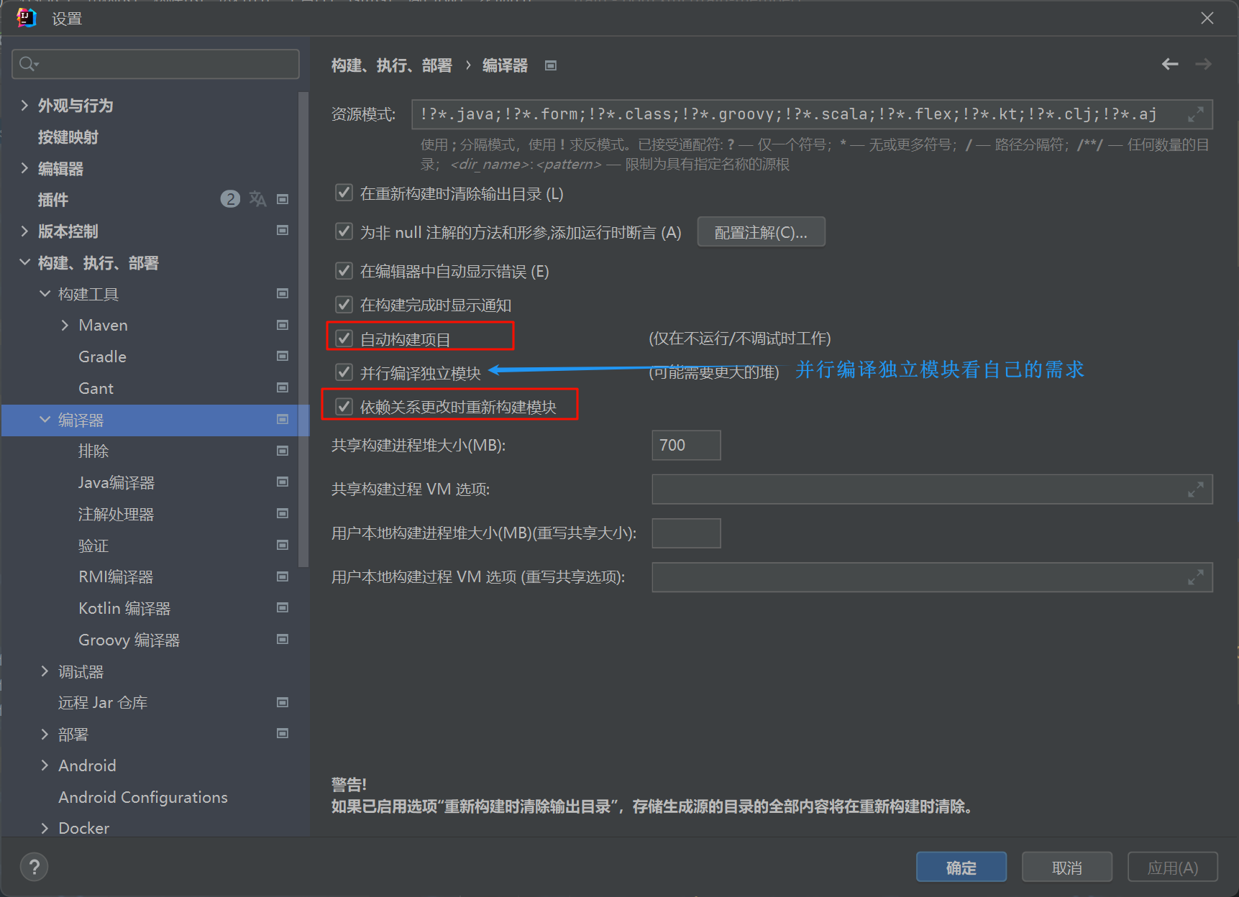Expand the Maven node
This screenshot has height=897, width=1239.
point(65,325)
